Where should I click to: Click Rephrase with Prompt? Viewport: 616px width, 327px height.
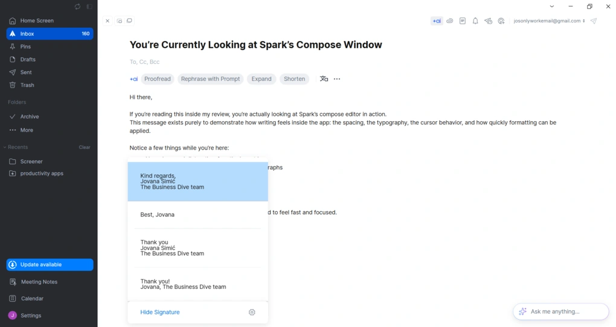point(210,79)
